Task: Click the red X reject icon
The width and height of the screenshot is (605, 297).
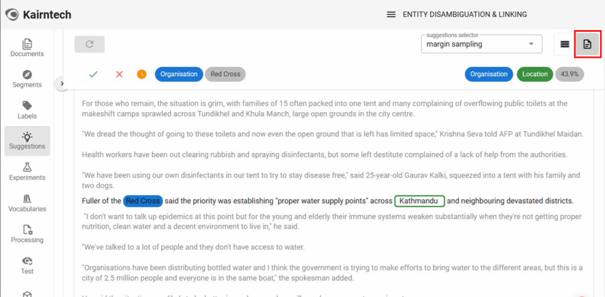Action: coord(119,74)
